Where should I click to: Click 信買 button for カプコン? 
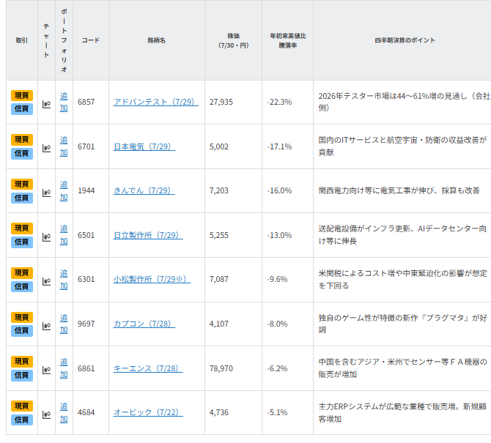22,331
